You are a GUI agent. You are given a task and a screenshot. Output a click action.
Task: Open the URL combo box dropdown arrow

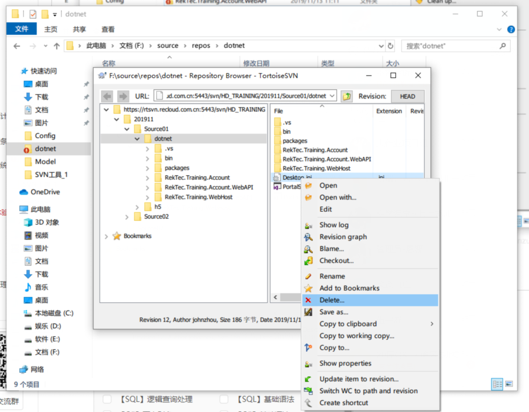[332, 96]
